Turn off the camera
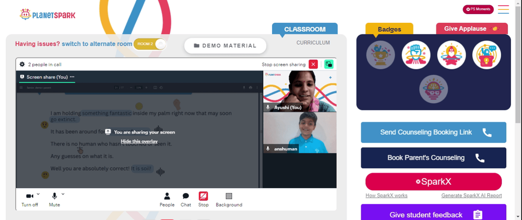This screenshot has width=522, height=220. click(x=30, y=200)
